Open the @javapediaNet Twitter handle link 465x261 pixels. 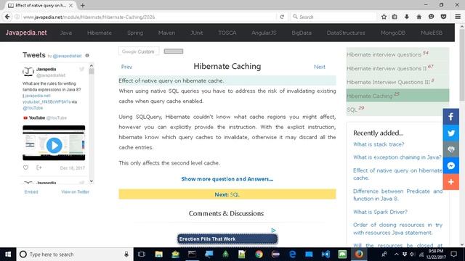click(x=68, y=56)
